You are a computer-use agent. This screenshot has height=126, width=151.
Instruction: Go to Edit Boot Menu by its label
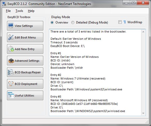pos(25,37)
